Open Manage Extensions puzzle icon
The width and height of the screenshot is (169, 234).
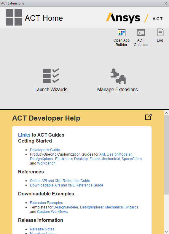(118, 76)
